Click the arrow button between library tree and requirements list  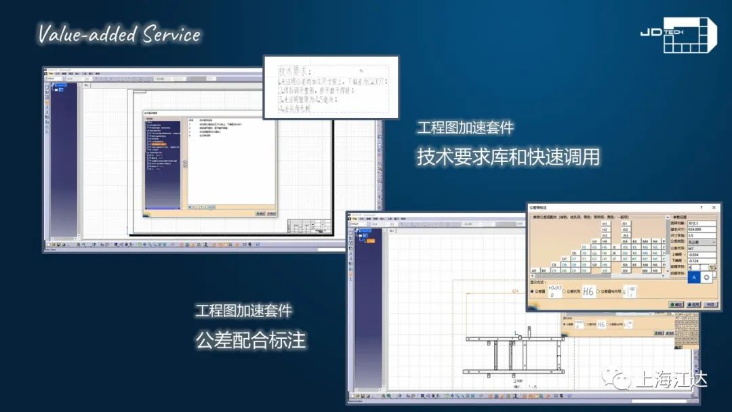click(185, 164)
